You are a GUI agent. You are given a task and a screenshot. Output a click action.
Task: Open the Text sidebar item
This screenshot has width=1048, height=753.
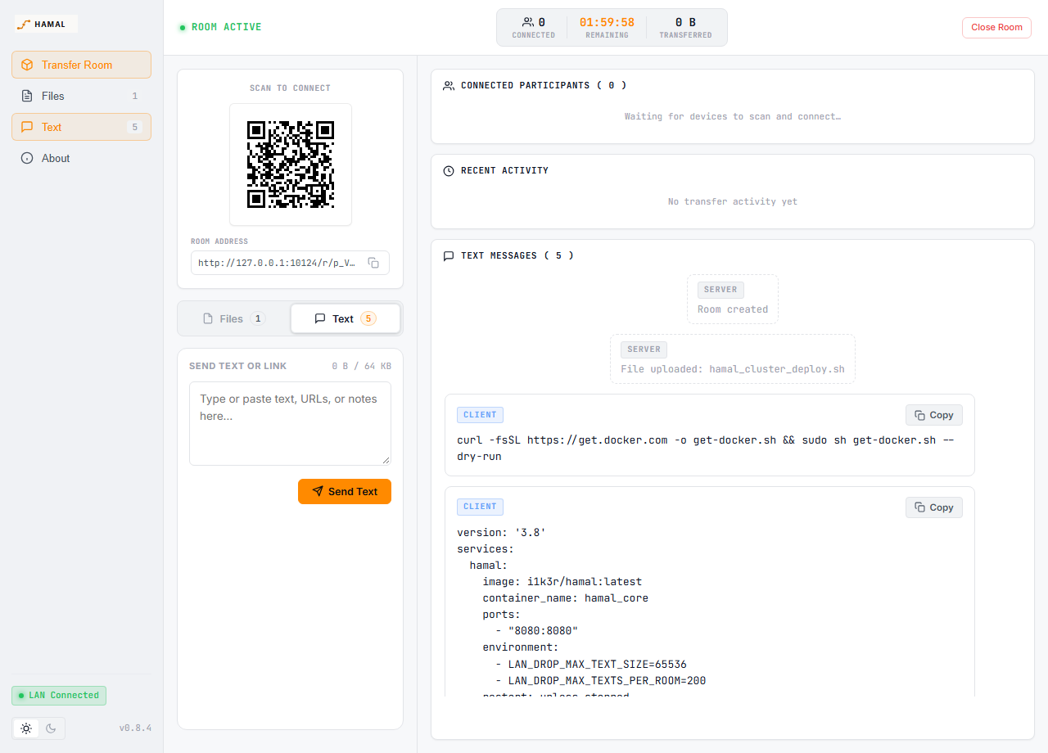[x=81, y=127]
